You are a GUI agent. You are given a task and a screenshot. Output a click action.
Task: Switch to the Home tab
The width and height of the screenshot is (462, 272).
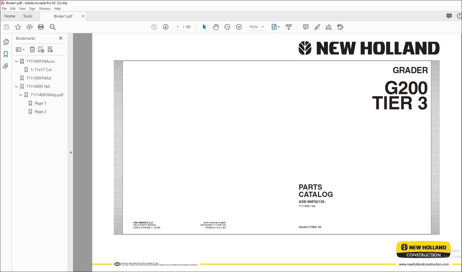pos(10,16)
